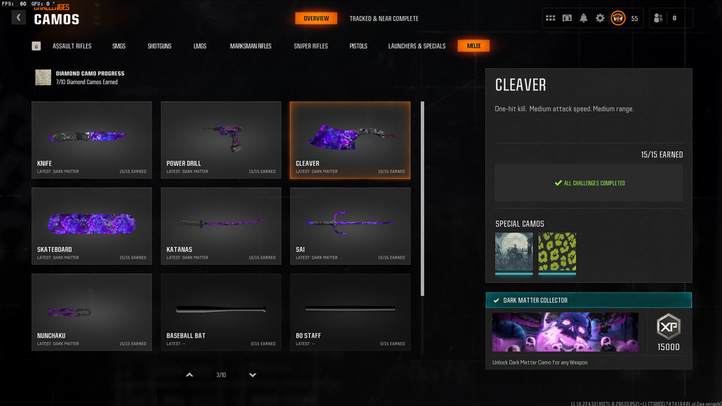Open the grid menu icon
The height and width of the screenshot is (406, 722).
[550, 18]
